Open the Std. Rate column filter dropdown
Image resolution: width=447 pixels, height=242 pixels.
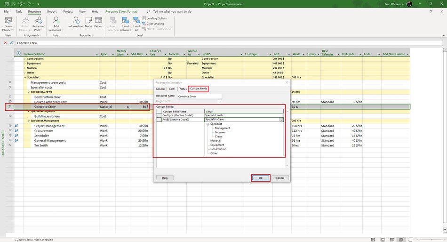(x=146, y=54)
